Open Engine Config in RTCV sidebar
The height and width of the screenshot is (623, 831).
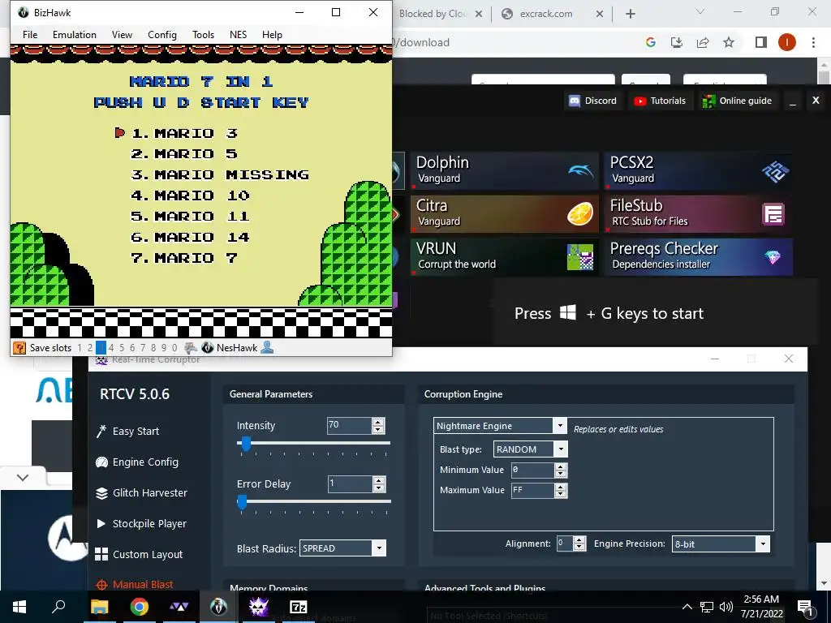pos(137,462)
